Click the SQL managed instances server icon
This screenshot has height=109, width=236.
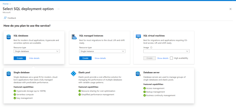click(x=74, y=37)
